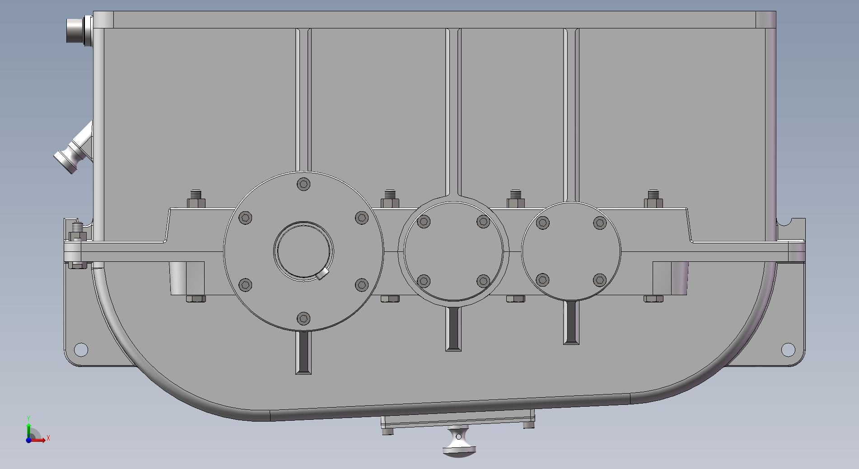
Task: Select the keyway notch on the shaft bore
Action: pyautogui.click(x=322, y=274)
